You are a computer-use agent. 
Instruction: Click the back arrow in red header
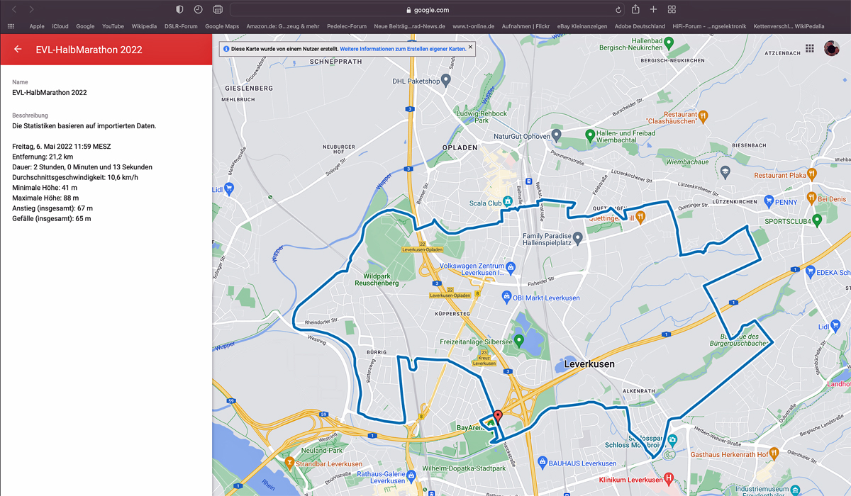pos(18,50)
